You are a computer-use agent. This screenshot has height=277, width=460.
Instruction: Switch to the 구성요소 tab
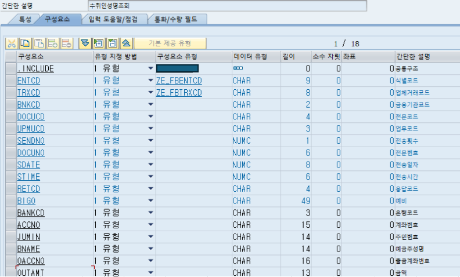click(x=57, y=19)
